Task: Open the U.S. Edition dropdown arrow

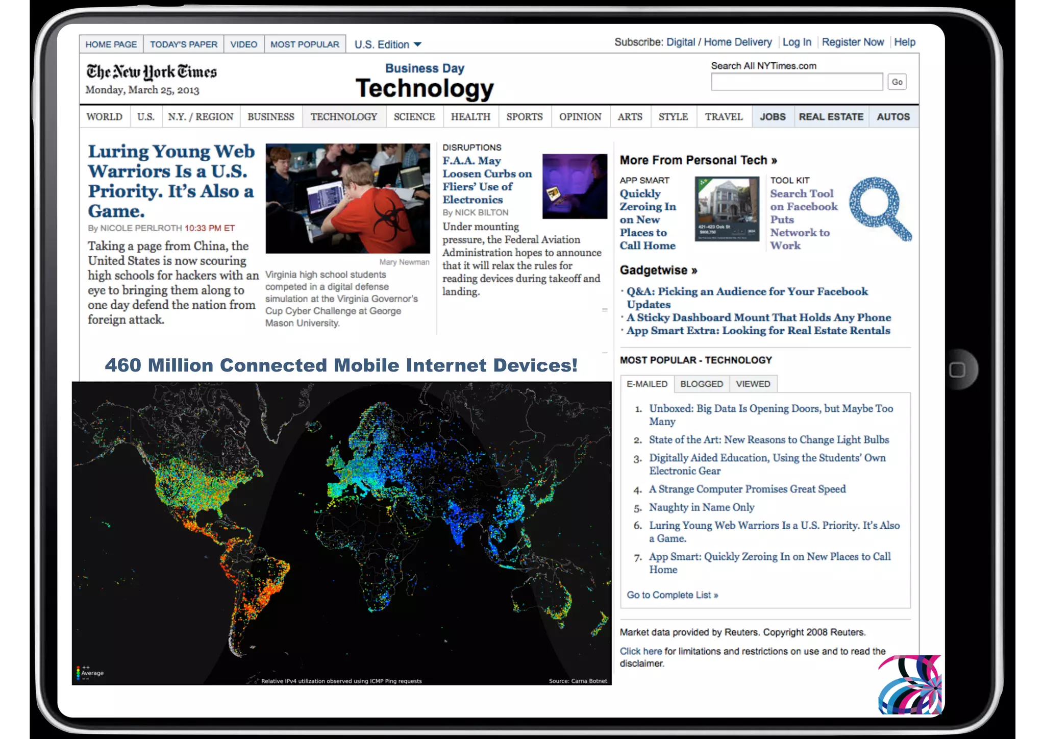Action: tap(417, 44)
